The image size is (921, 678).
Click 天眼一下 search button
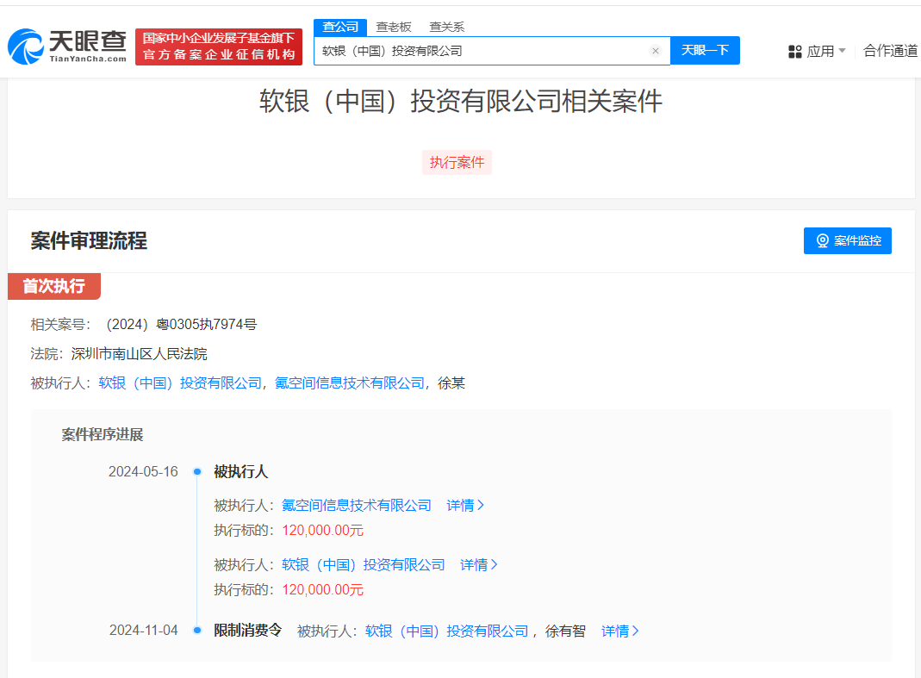click(x=705, y=51)
